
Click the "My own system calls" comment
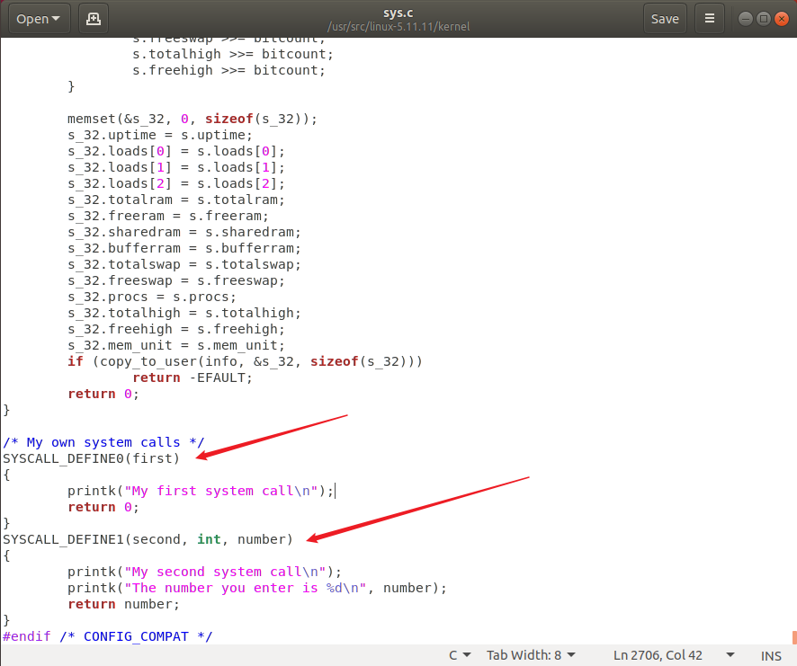pos(103,442)
